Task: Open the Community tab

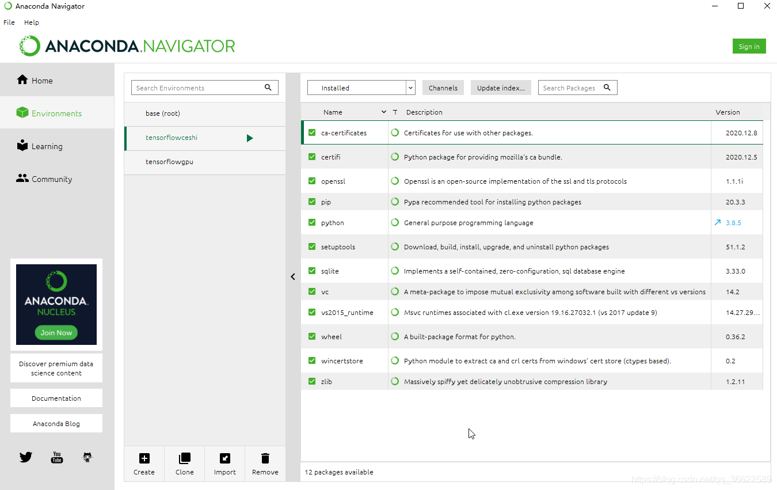Action: click(57, 178)
